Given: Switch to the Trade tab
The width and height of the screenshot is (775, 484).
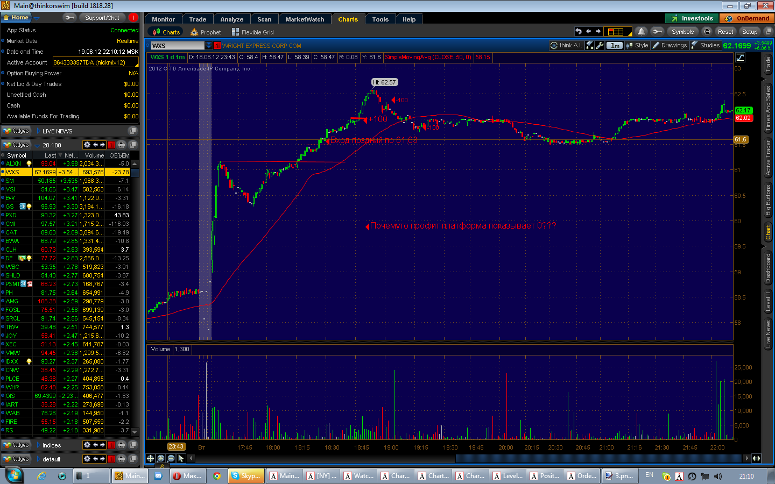Looking at the screenshot, I should (198, 19).
